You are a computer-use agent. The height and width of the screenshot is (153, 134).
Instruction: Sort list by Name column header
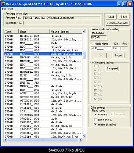[34, 32]
